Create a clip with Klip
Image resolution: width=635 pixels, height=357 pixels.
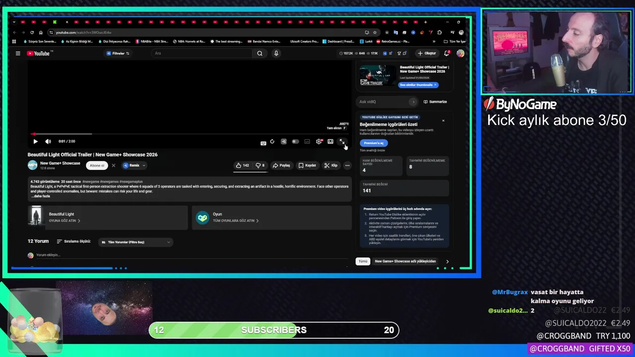coord(331,166)
